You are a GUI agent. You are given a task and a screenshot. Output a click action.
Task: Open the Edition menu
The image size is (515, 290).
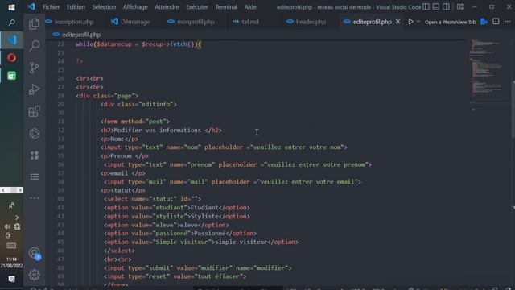(x=76, y=7)
